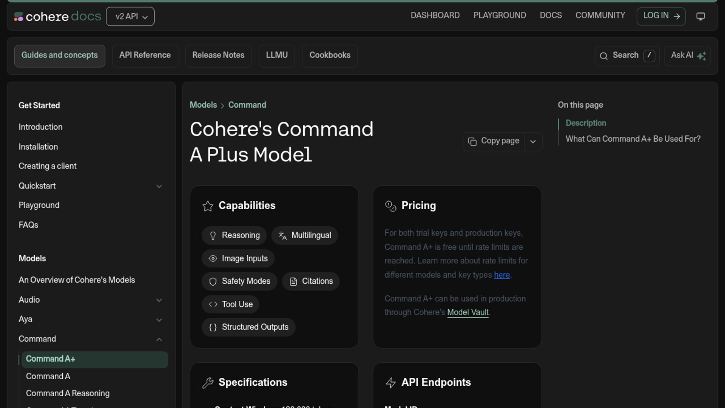Viewport: 725px width, 408px height.
Task: Click the Ask AI sparkle icon
Action: pyautogui.click(x=702, y=56)
